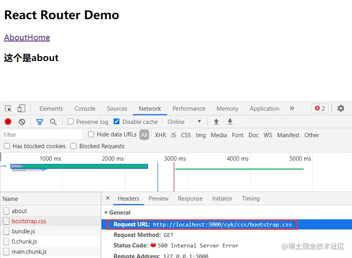Toggle the network filter funnel icon
Image resolution: width=352 pixels, height=258 pixels.
40,122
